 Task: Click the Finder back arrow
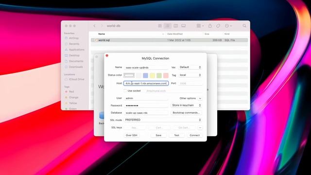tap(95, 26)
